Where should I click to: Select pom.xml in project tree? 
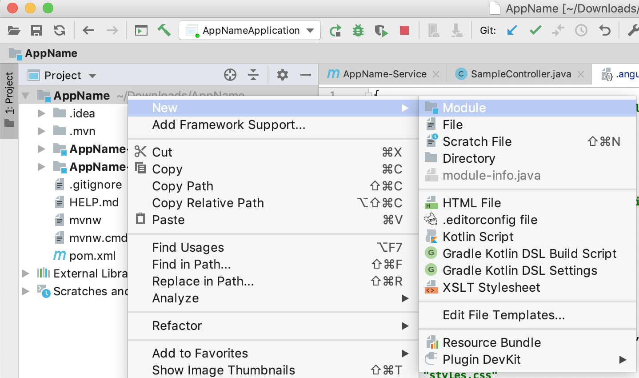(x=92, y=256)
